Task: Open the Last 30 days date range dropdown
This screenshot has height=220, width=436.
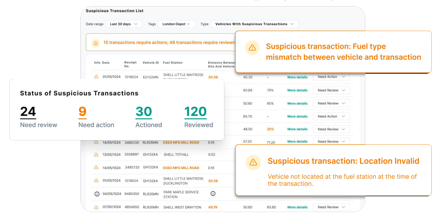Action: point(124,24)
